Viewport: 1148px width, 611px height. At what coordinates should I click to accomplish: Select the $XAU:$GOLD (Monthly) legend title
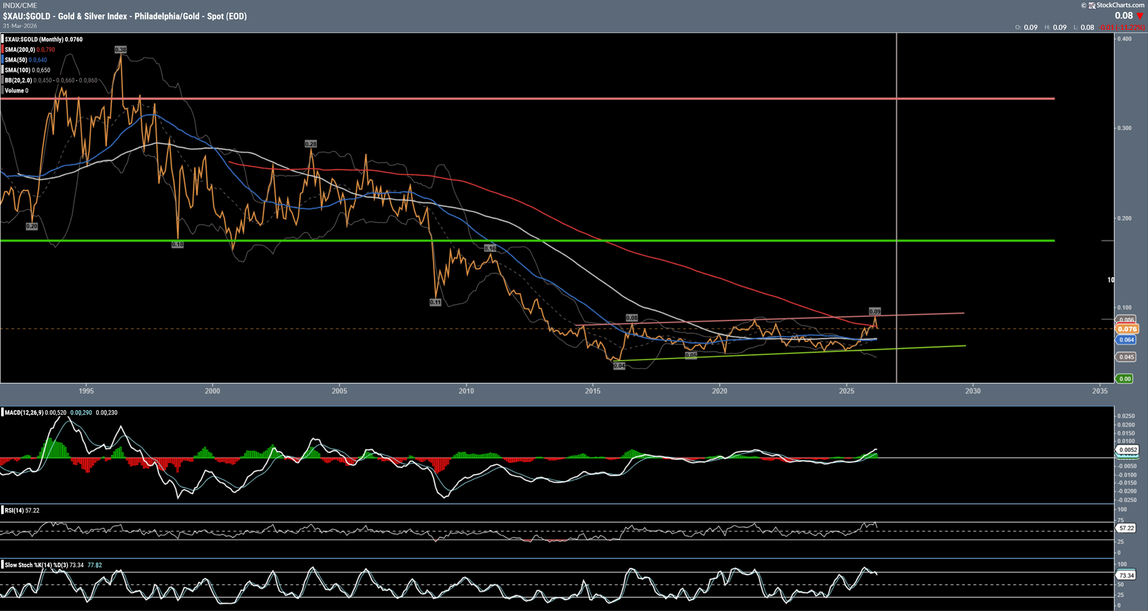pos(33,39)
